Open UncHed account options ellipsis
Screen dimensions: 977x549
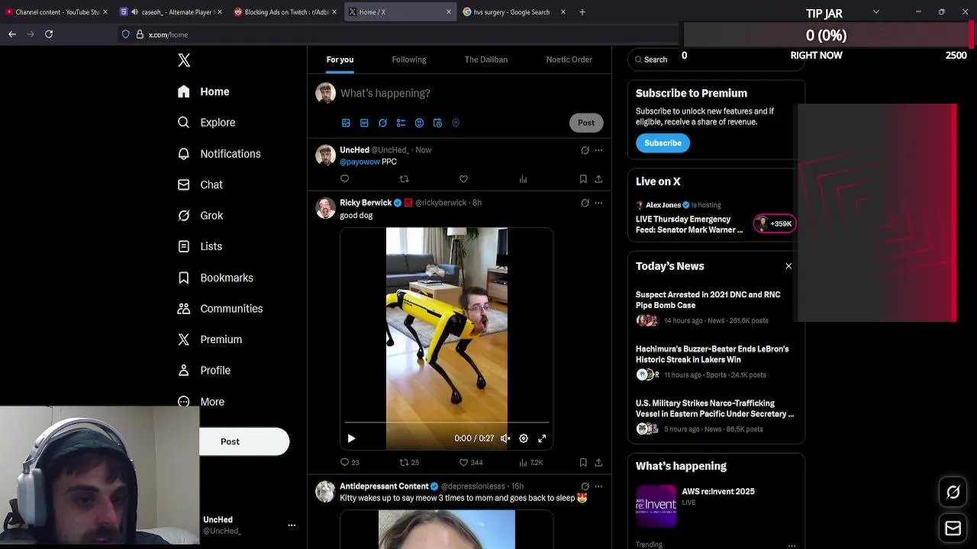292,525
